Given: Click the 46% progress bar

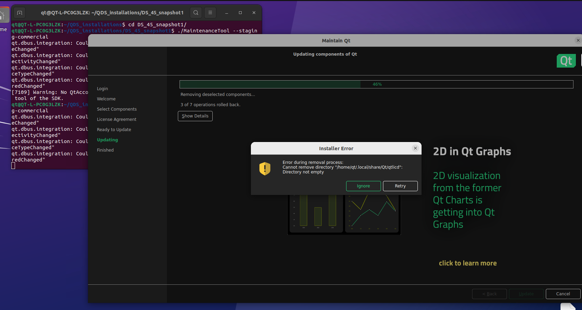Looking at the screenshot, I should point(376,84).
